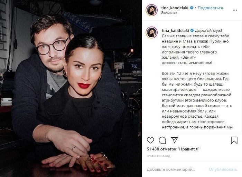Screen dimensions: 242x177
Task: Open the three-dot more options menu
Action: (x=235, y=10)
